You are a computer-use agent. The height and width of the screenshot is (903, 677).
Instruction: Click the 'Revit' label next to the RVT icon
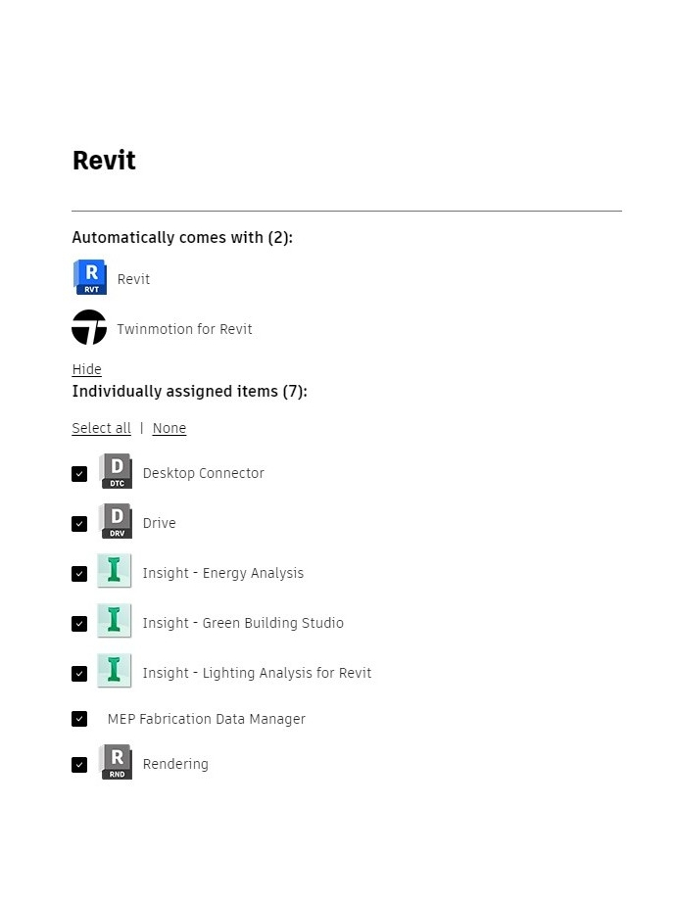[133, 279]
